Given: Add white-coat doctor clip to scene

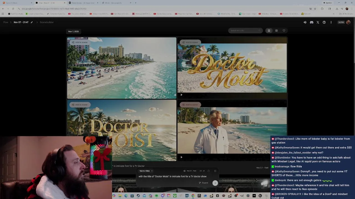Looking at the screenshot, I should tap(190, 104).
